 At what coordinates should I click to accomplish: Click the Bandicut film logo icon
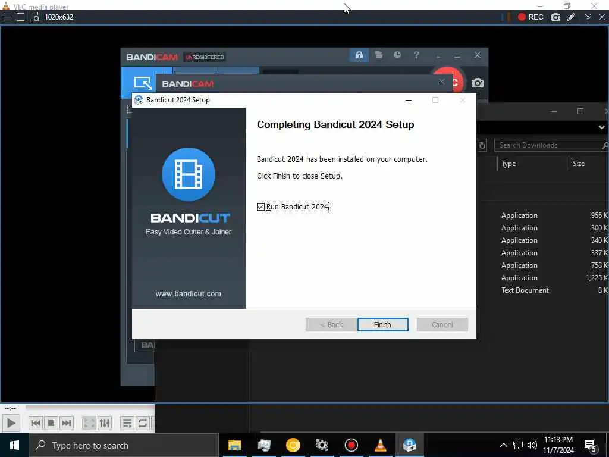189,174
